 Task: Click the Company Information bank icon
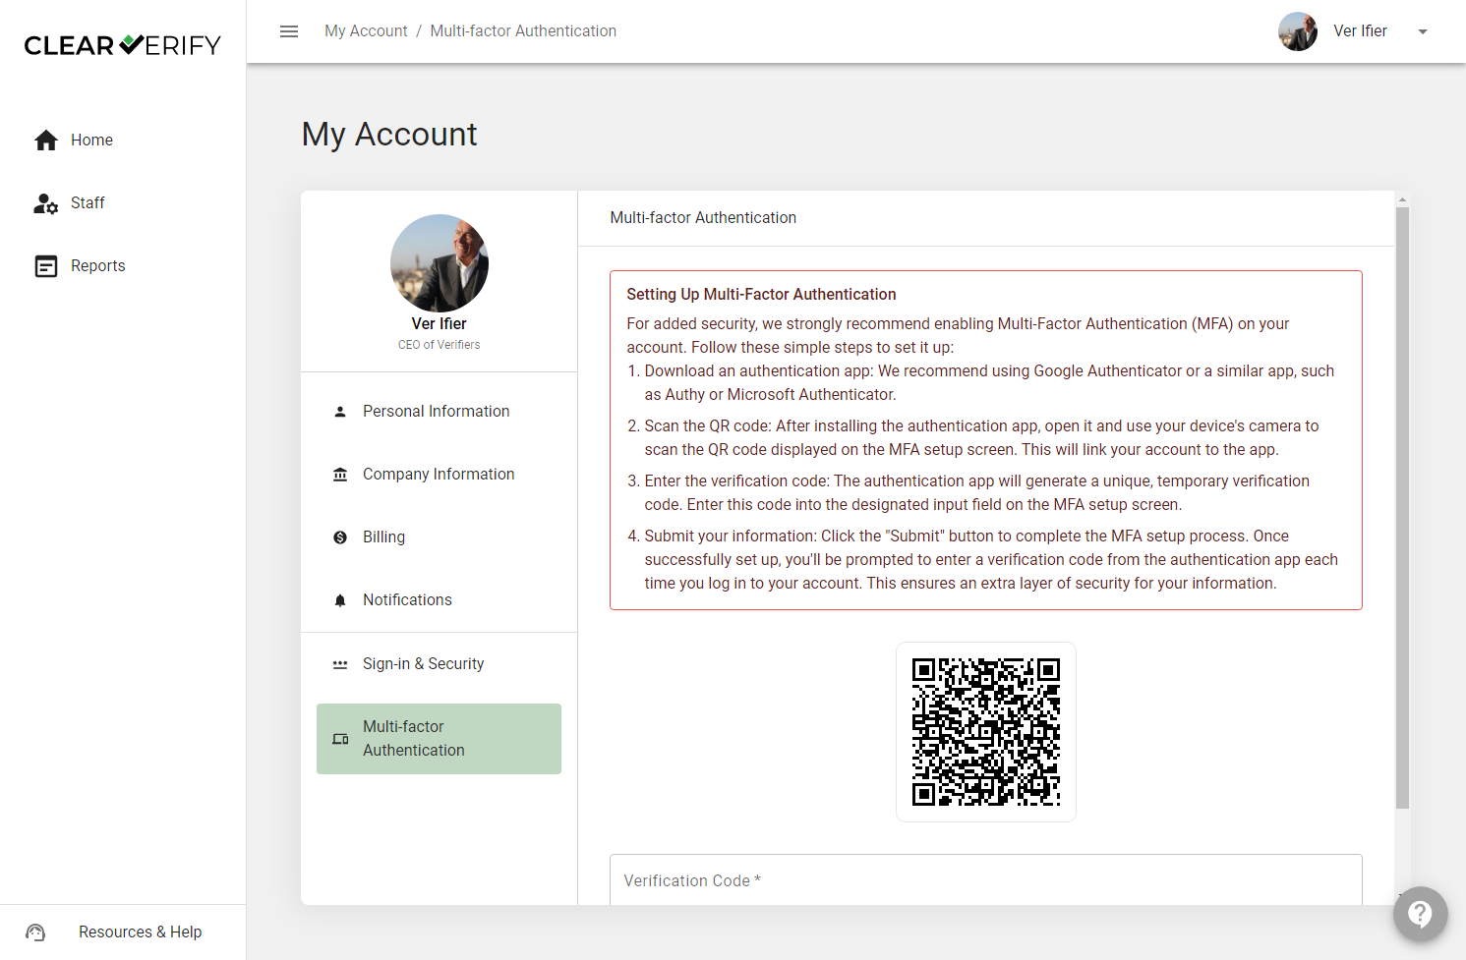pos(340,475)
